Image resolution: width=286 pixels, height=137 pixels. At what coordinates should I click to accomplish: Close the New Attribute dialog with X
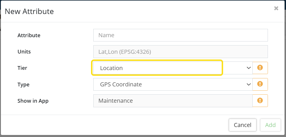pyautogui.click(x=276, y=8)
